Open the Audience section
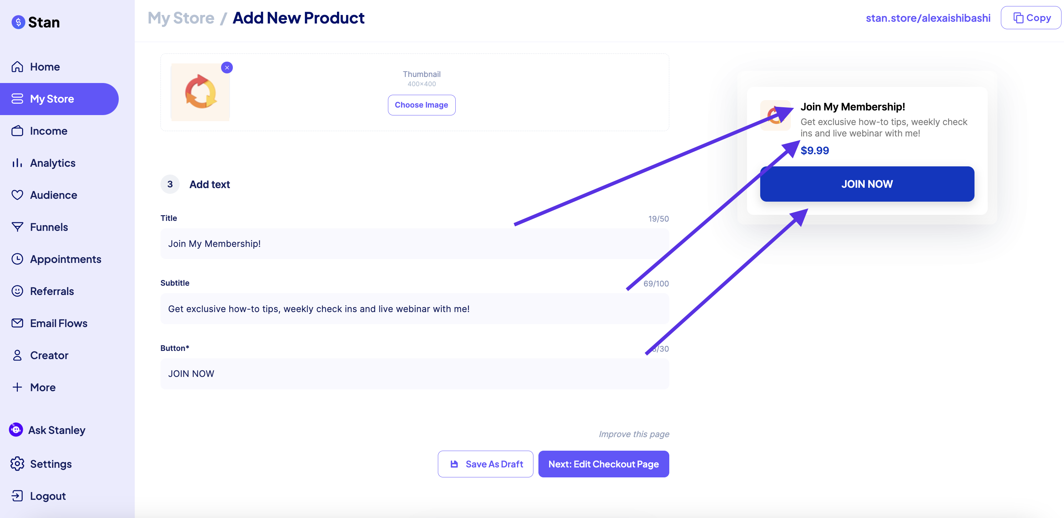 pos(53,195)
